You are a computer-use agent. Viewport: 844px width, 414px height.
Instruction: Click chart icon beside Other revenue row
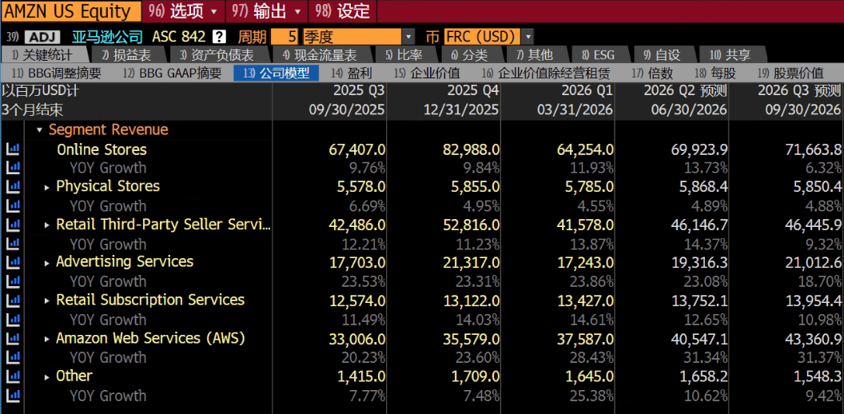pos(12,376)
